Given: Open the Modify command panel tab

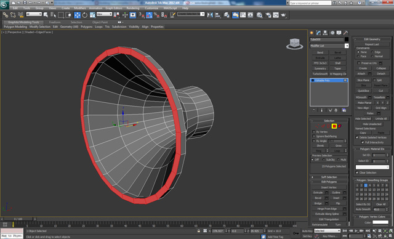Looking at the screenshot, I should pyautogui.click(x=319, y=33).
